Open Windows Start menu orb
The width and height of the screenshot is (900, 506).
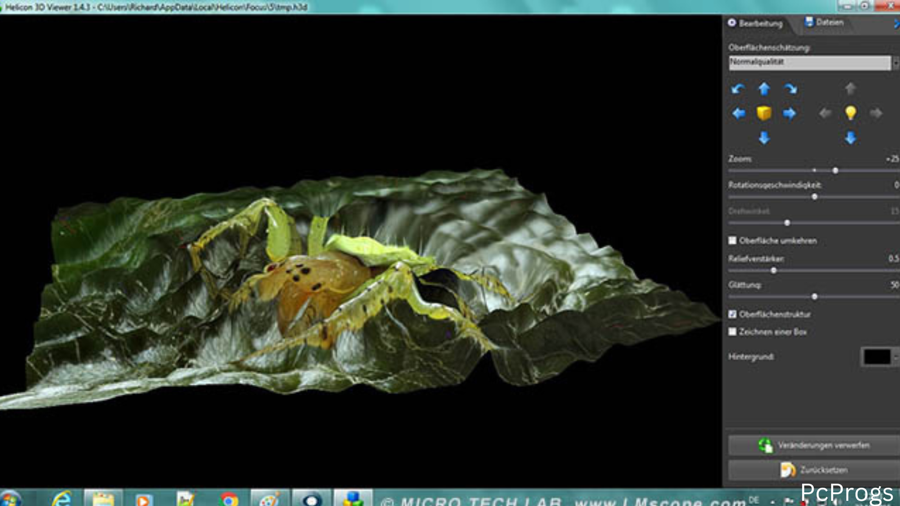click(x=10, y=498)
